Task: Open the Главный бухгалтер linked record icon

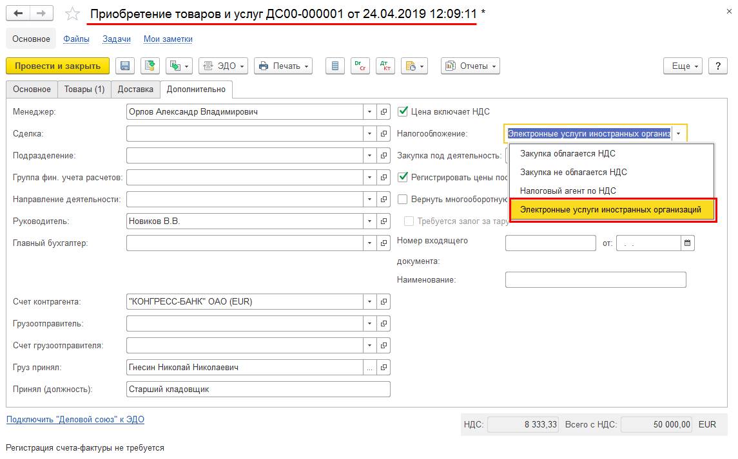Action: (384, 243)
